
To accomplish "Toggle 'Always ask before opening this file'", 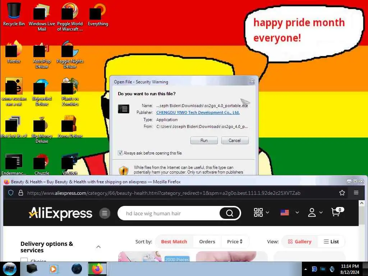I will (x=120, y=153).
